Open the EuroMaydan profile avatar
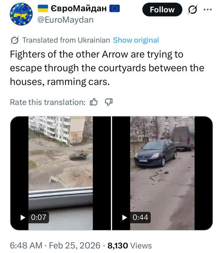This screenshot has height=253, width=223. (21, 14)
